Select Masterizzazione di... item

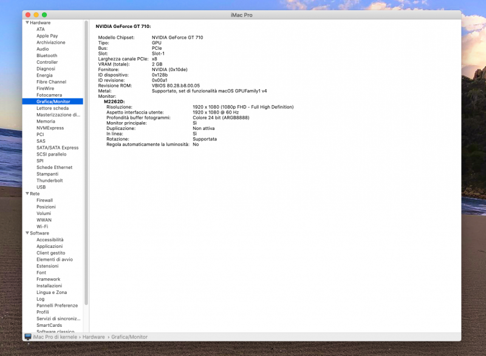click(58, 115)
